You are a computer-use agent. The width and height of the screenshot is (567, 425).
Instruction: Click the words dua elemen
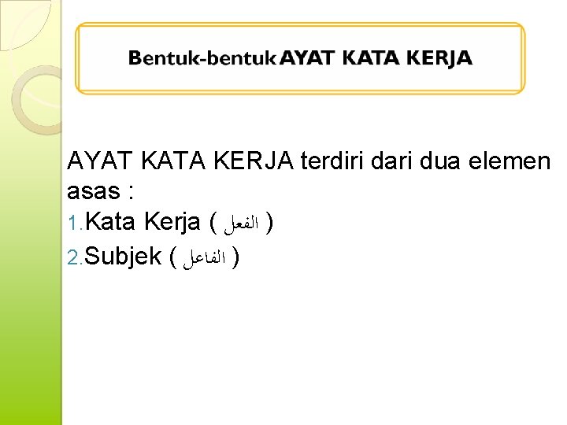485,161
